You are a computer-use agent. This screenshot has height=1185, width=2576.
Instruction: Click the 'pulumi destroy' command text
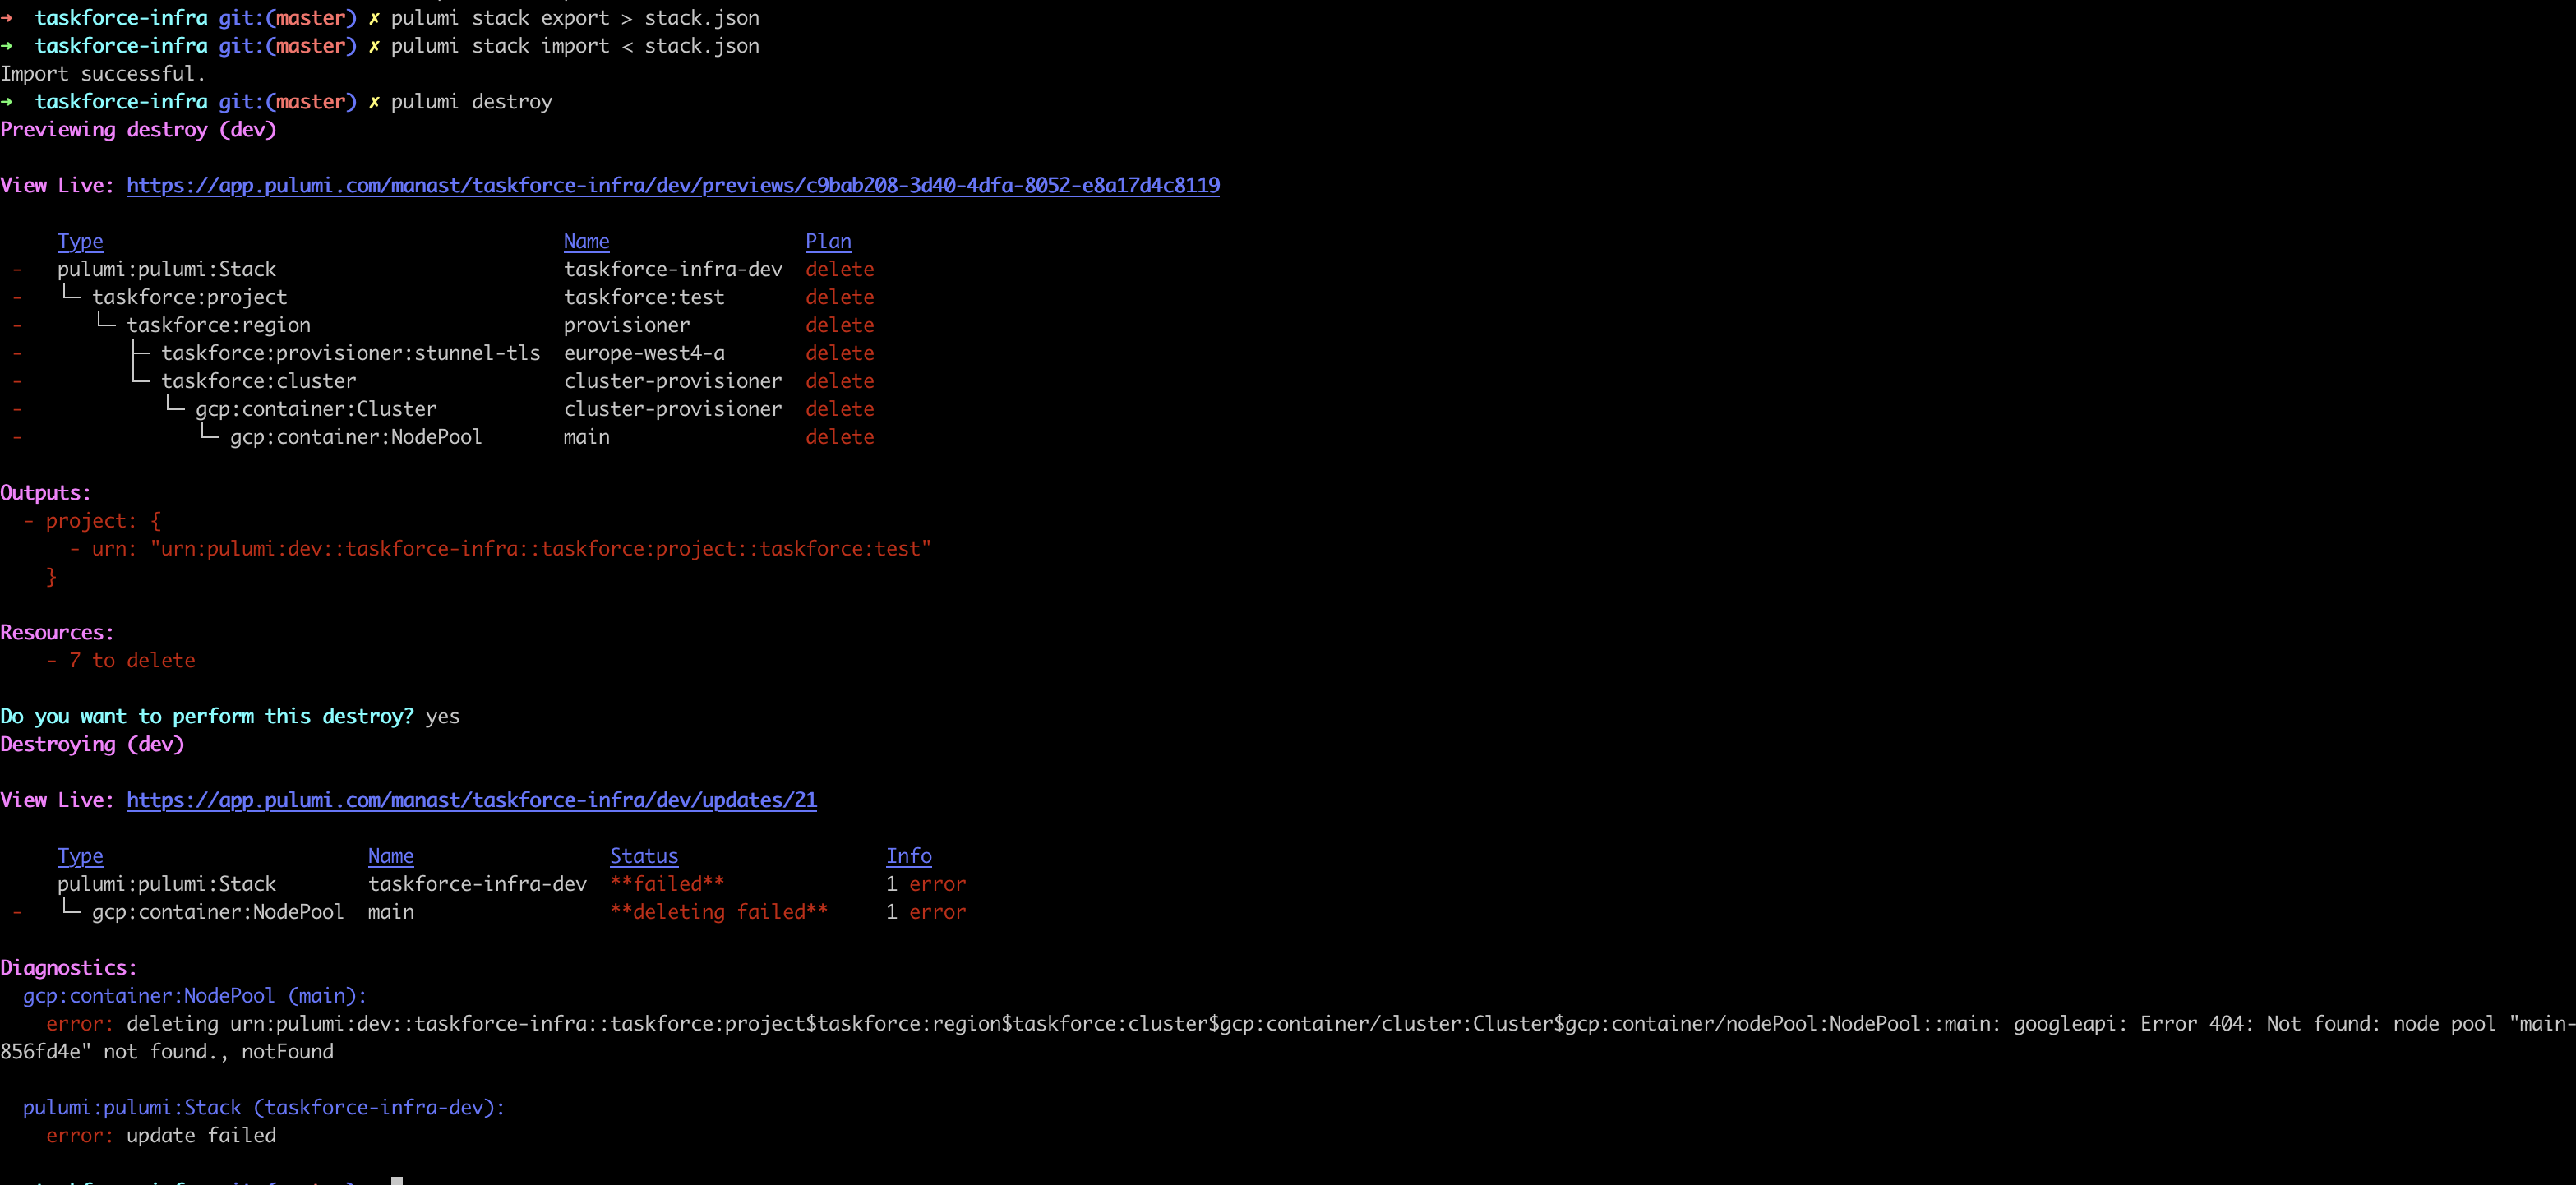tap(471, 101)
